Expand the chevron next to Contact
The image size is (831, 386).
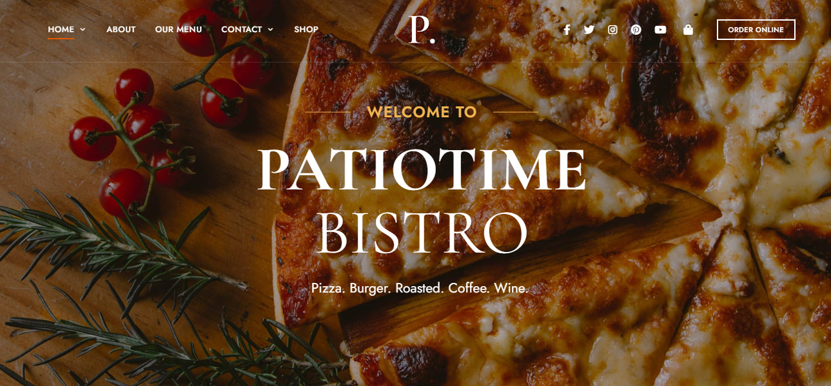(270, 30)
